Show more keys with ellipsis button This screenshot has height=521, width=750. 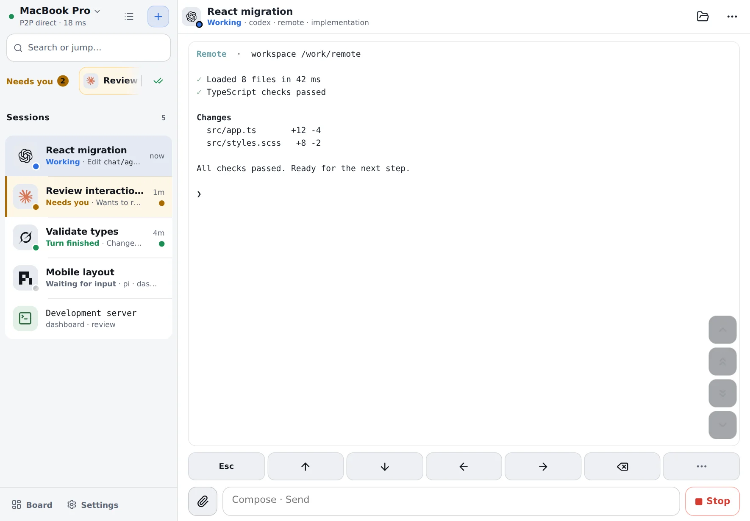[x=701, y=466]
